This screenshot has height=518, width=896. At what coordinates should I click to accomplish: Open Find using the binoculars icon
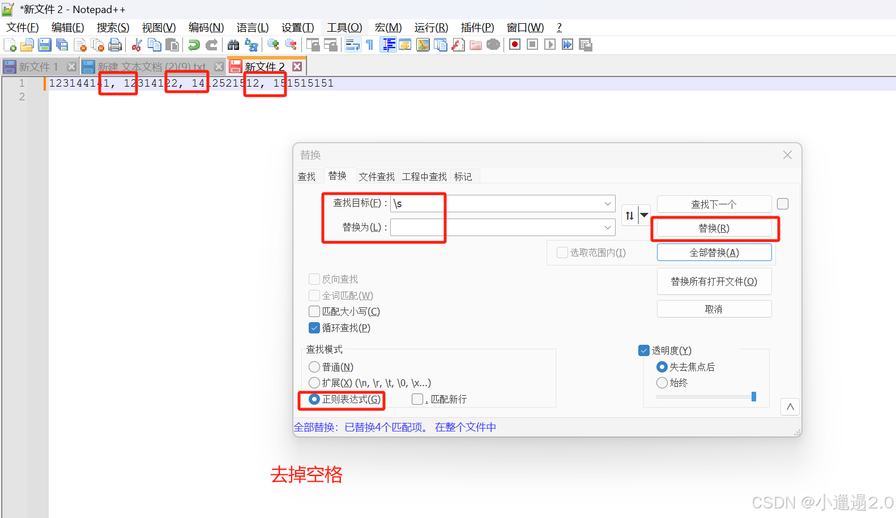[233, 45]
